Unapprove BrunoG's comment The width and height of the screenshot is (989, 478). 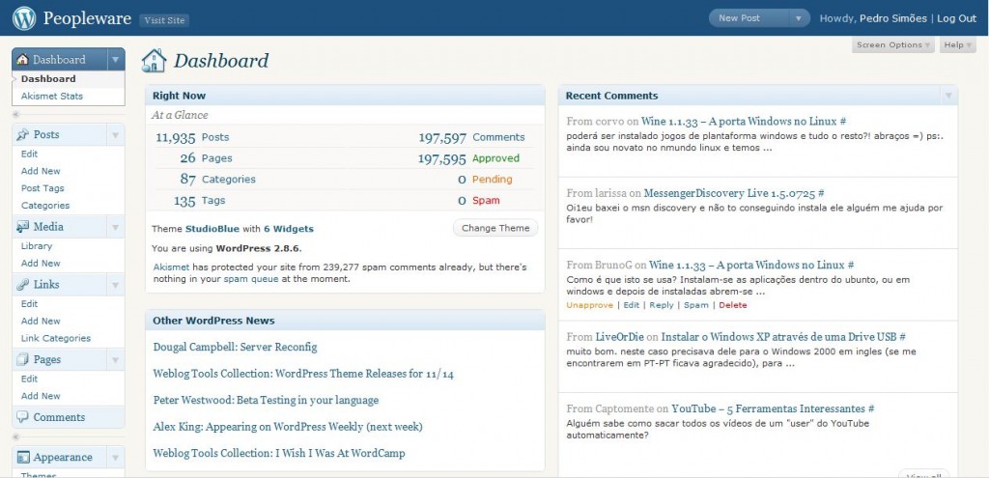pyautogui.click(x=590, y=305)
